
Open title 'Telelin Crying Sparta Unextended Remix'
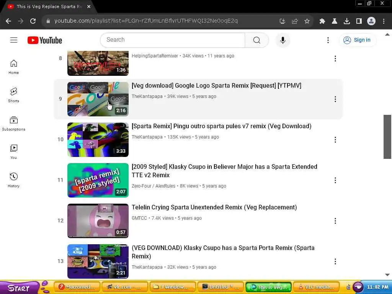click(214, 207)
